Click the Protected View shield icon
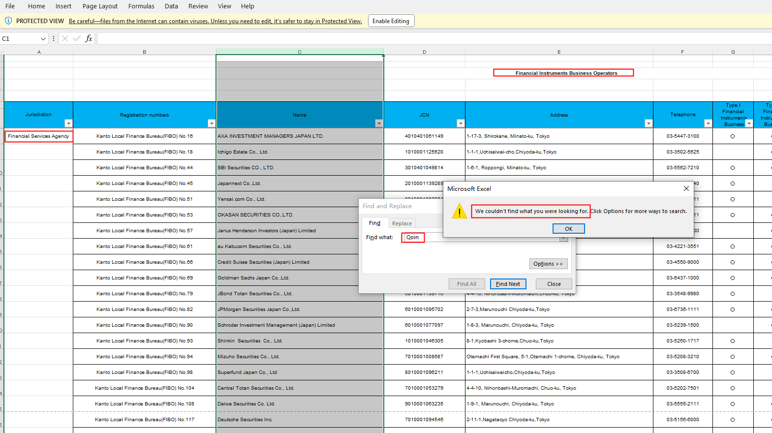Image resolution: width=772 pixels, height=433 pixels. click(x=8, y=21)
